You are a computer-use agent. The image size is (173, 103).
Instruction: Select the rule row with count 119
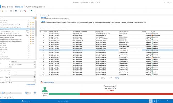pos(17,23)
